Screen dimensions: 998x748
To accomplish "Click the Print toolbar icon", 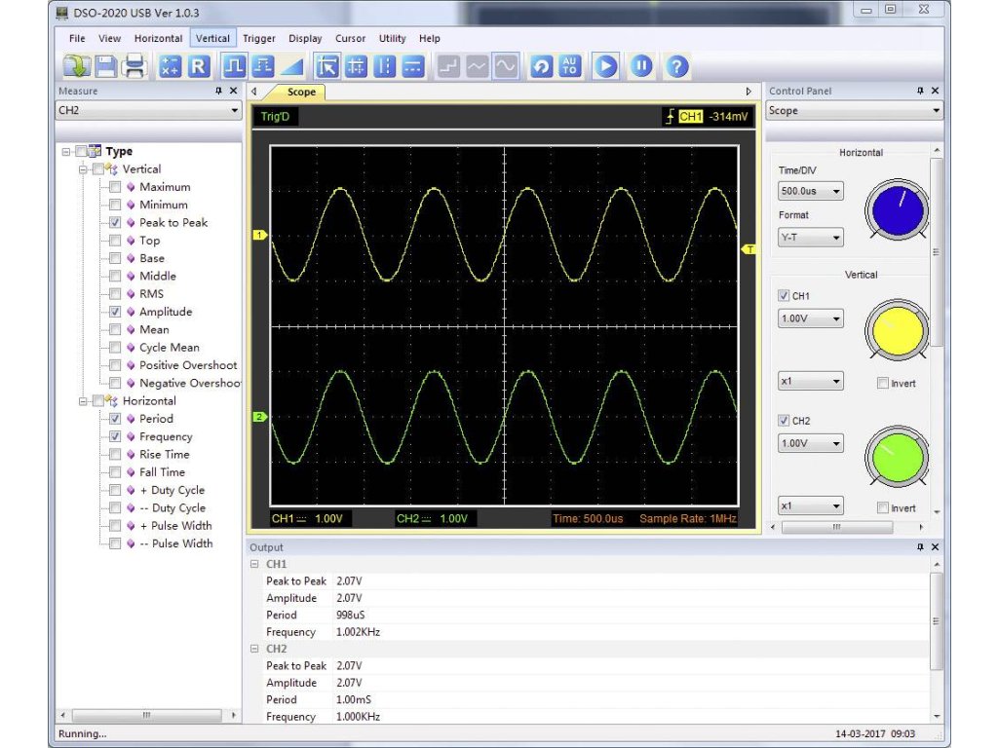I will [134, 66].
